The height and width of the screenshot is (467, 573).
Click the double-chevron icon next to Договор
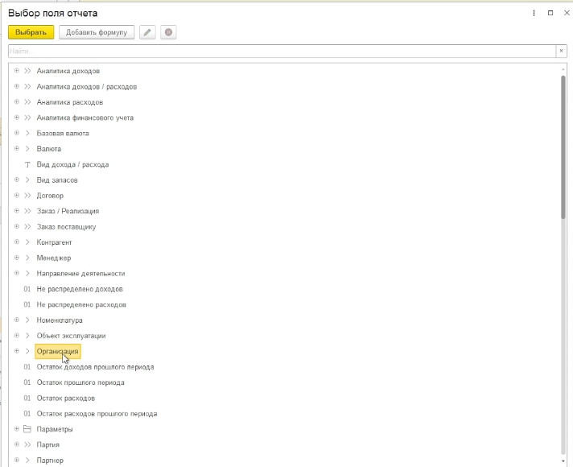coord(27,196)
